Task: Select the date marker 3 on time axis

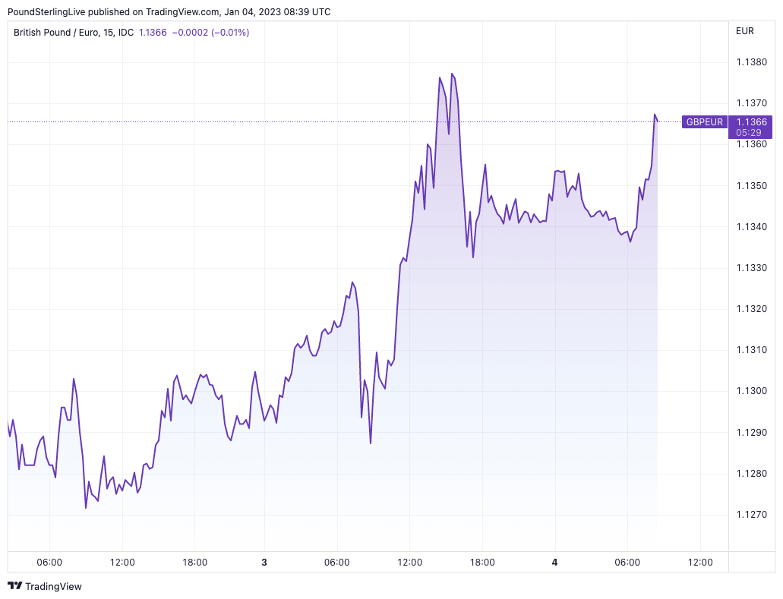Action: click(264, 563)
